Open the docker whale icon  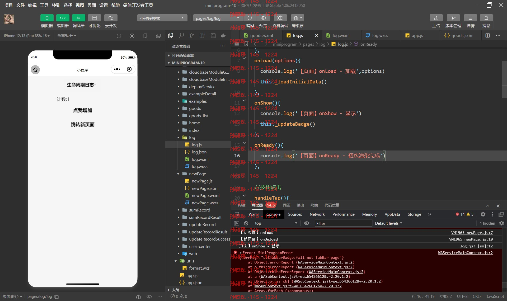pos(223,35)
